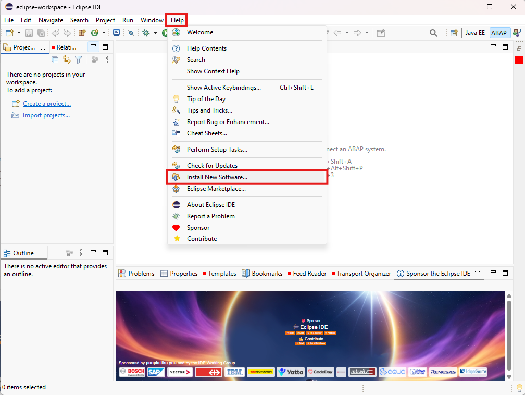Viewport: 525px width, 395px height.
Task: Select Perform Setup Tasks entry
Action: (247, 150)
